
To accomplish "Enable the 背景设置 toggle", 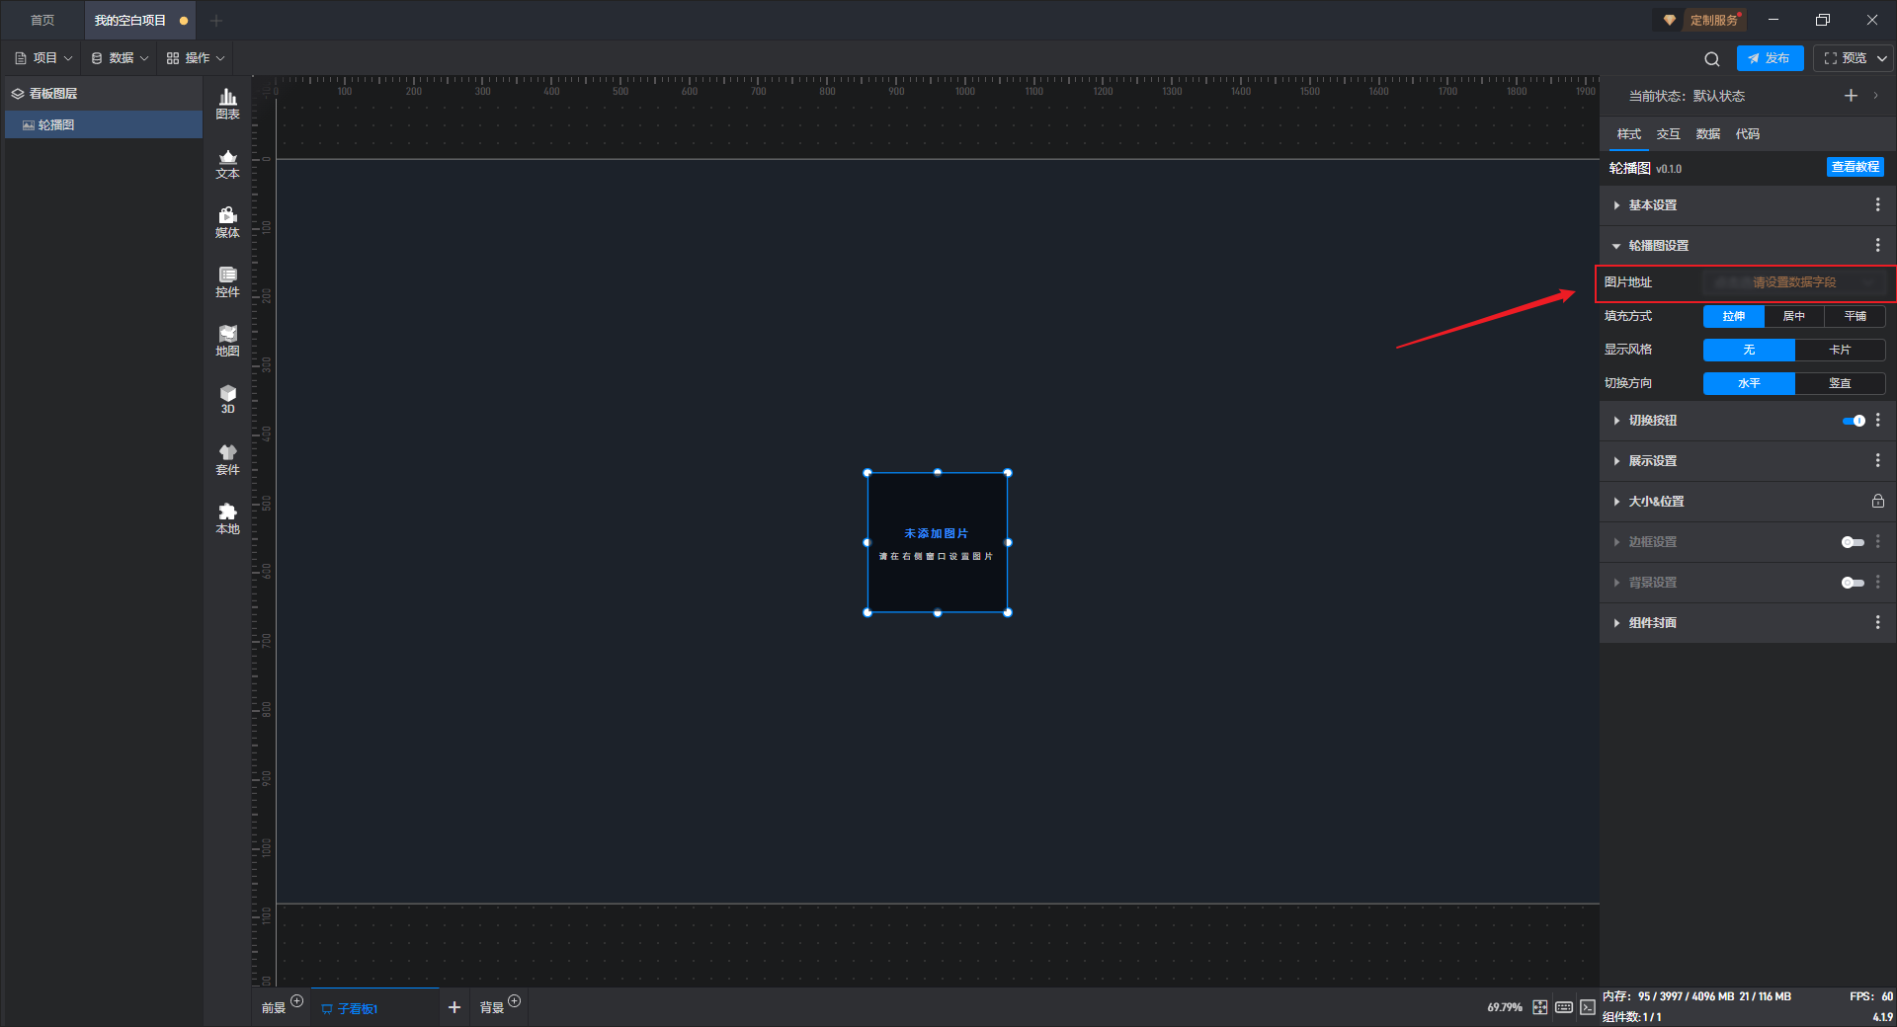I will tap(1853, 583).
